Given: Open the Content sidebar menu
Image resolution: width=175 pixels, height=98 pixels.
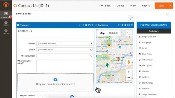Looking at the screenshot, I should [x=6, y=15].
